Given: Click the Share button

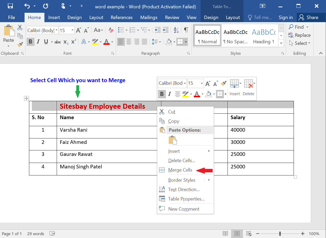Looking at the screenshot, I should (x=309, y=17).
